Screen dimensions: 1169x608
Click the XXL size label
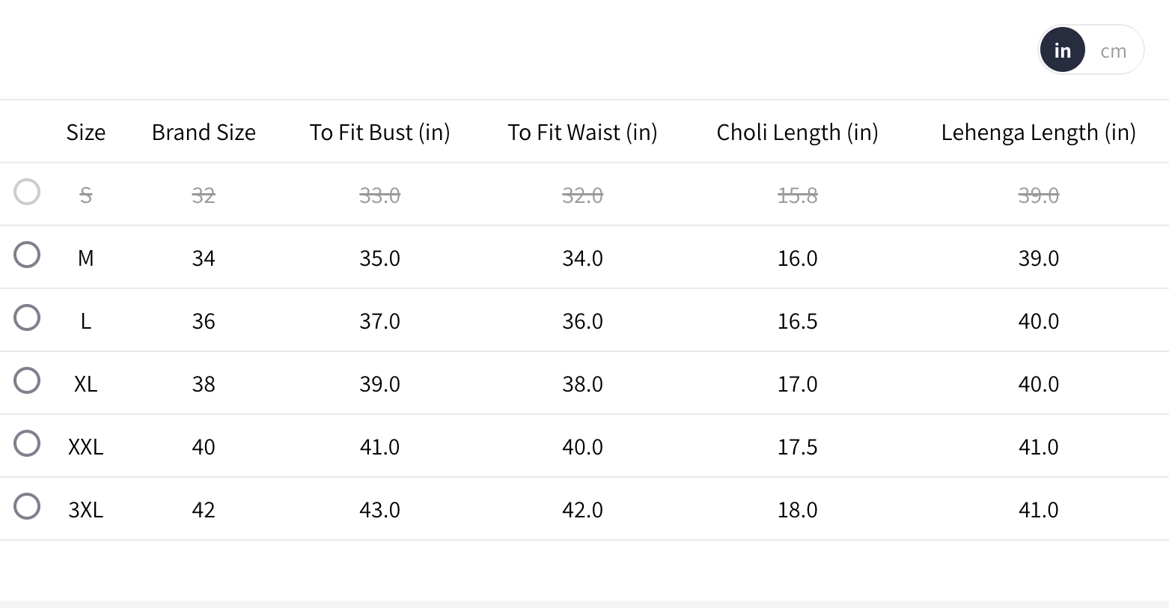pyautogui.click(x=85, y=447)
